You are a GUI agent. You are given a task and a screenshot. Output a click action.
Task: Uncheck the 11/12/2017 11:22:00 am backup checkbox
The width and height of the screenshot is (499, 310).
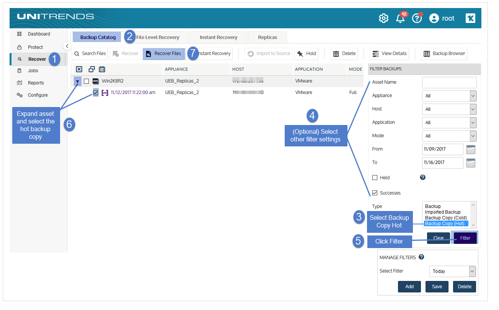(x=96, y=93)
